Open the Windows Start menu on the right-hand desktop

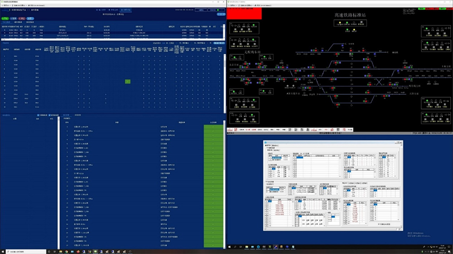pyautogui.click(x=230, y=247)
